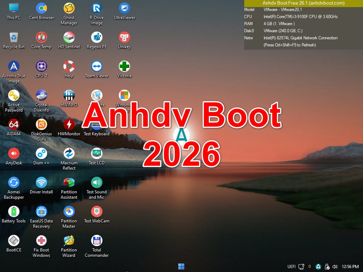Click the Press Ctrl+Shift+F5 to Refresh line
This screenshot has height=272, width=363.
click(x=290, y=45)
